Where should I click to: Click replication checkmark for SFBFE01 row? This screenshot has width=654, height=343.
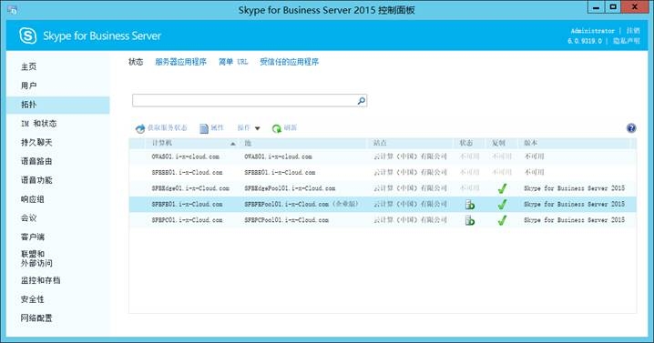tap(502, 204)
